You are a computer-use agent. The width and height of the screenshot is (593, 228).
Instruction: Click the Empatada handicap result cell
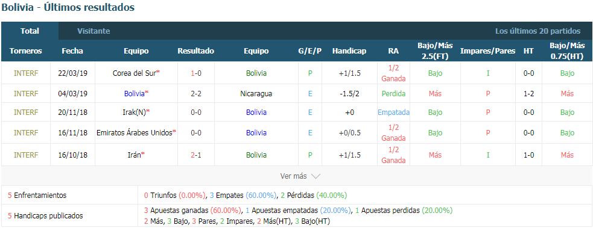tap(393, 112)
